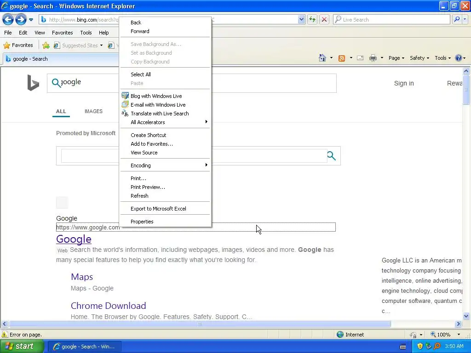
Task: Click the Favorites star button
Action: pyautogui.click(x=18, y=45)
